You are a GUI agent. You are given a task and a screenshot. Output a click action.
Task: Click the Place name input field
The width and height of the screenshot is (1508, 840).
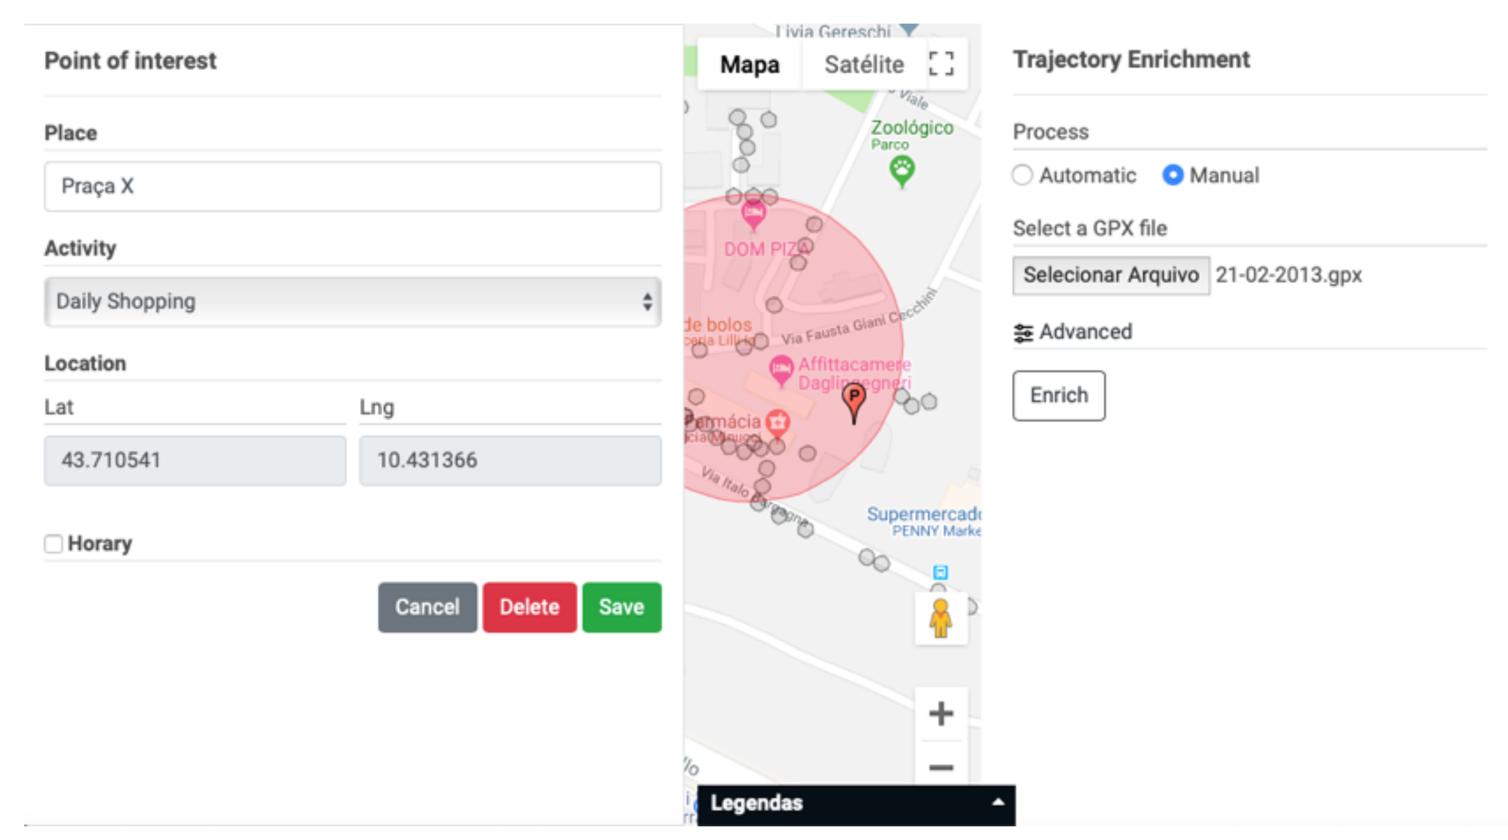[352, 187]
